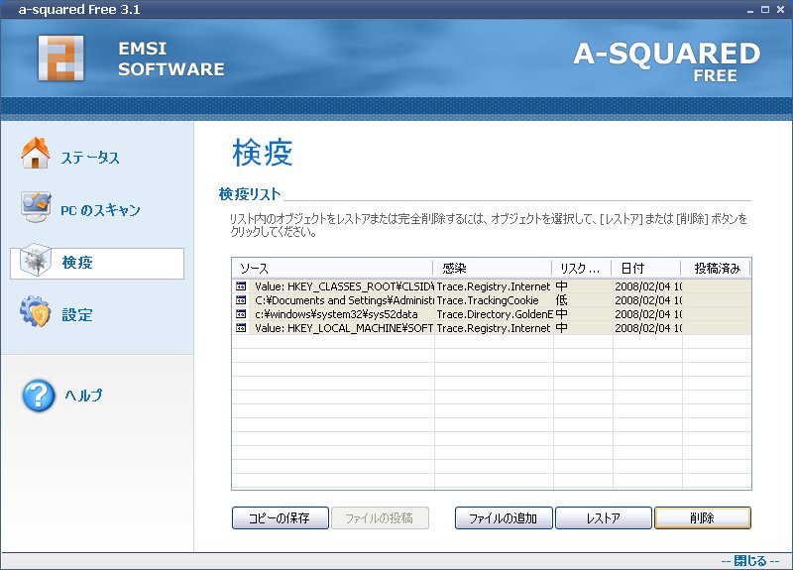Open the ヘルプ section
Viewport: 793px width, 570px height.
pos(83,395)
